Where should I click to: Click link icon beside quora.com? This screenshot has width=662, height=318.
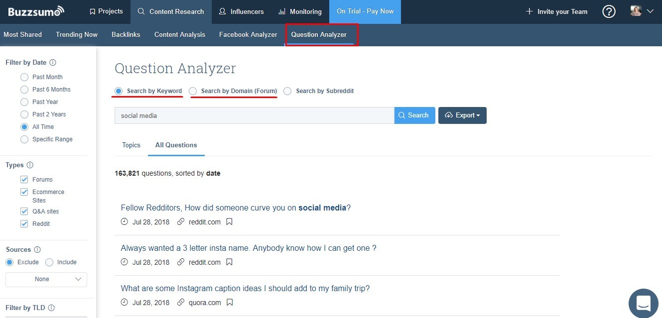(x=181, y=303)
